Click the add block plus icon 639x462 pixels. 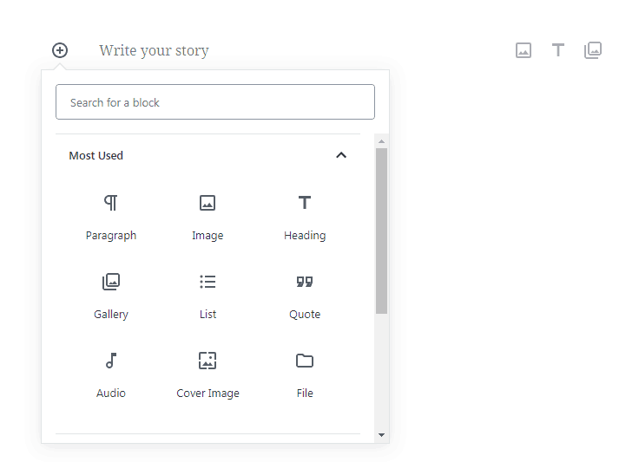click(60, 50)
